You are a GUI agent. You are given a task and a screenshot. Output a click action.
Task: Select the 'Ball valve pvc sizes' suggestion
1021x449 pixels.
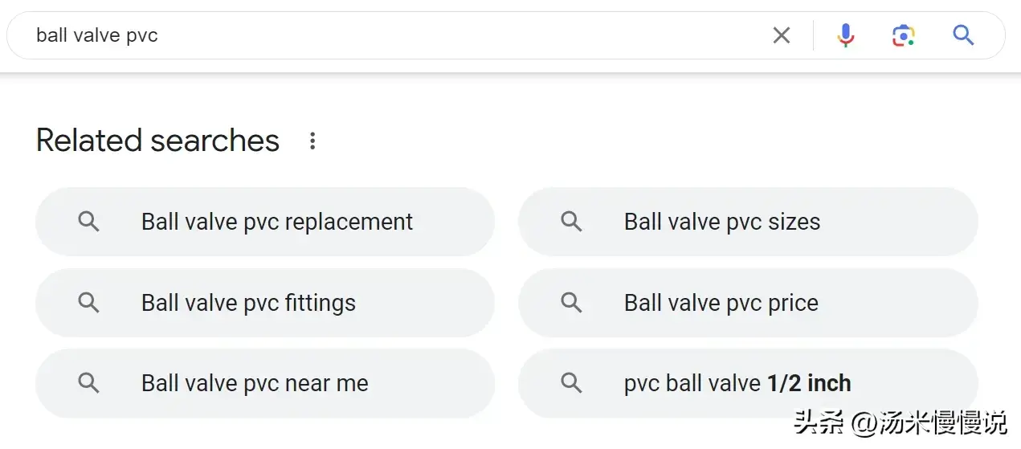[722, 222]
